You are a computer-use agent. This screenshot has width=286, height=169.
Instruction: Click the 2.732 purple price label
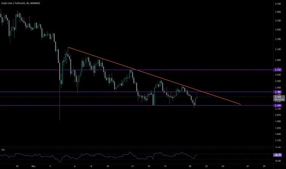click(x=278, y=70)
